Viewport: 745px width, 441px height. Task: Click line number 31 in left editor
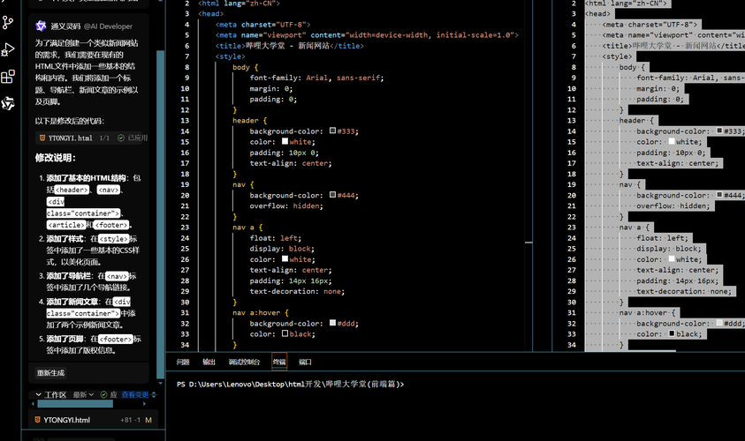185,312
